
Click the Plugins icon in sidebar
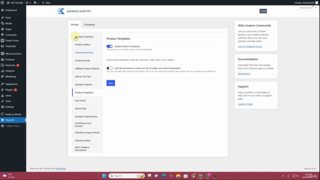click(x=2, y=90)
